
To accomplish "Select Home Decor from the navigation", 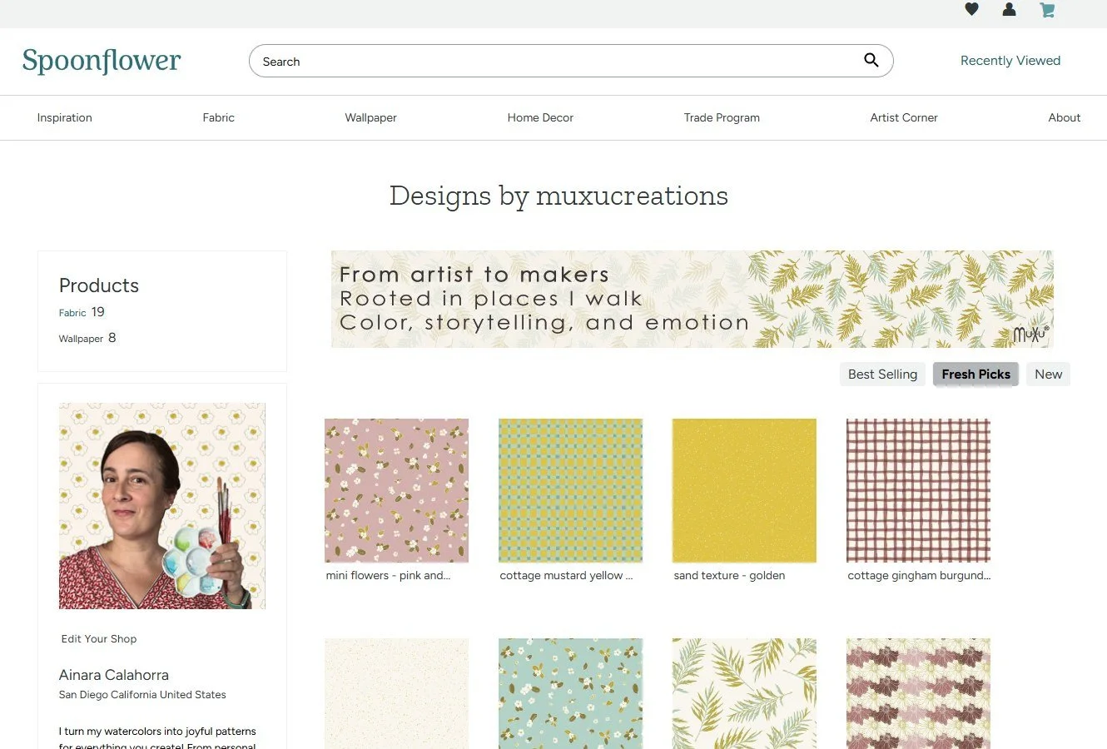I will click(540, 117).
